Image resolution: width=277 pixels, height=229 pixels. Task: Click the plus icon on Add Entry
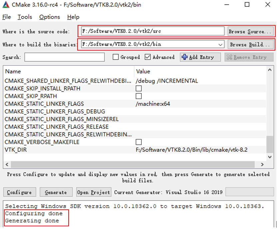pyautogui.click(x=184, y=57)
